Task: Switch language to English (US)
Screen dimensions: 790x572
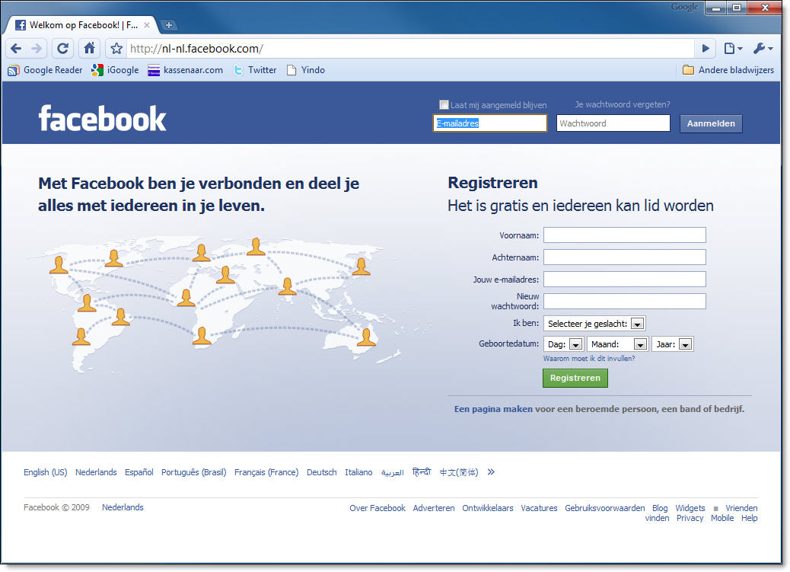Action: point(46,472)
